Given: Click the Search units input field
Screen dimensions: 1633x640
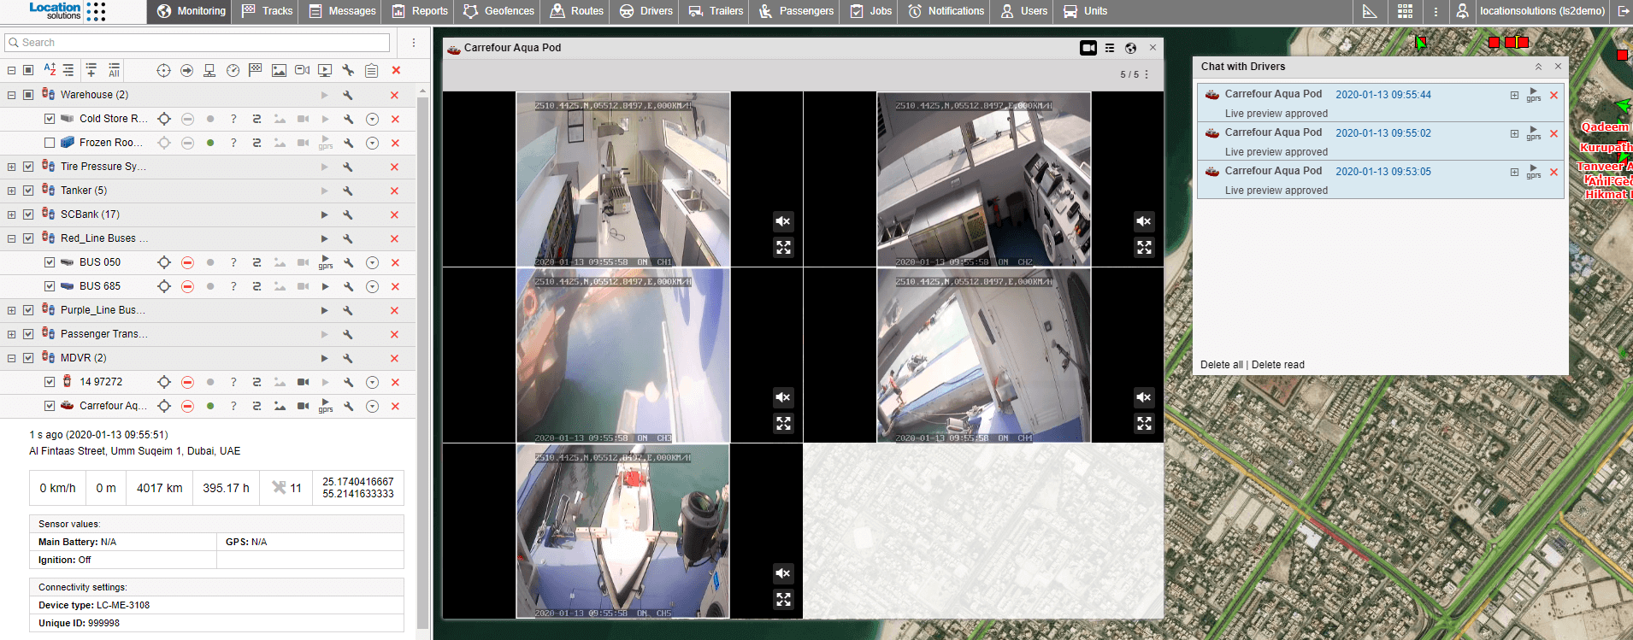Looking at the screenshot, I should coord(197,43).
